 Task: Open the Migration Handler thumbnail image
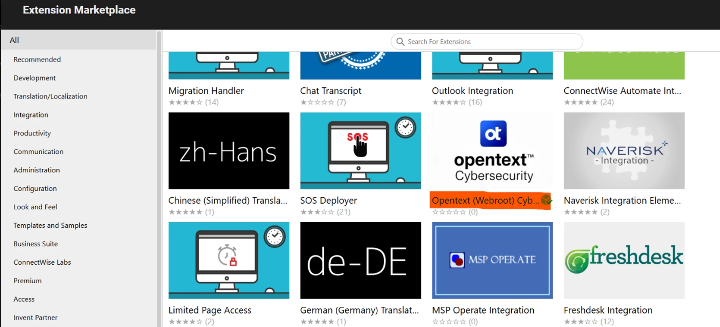229,66
